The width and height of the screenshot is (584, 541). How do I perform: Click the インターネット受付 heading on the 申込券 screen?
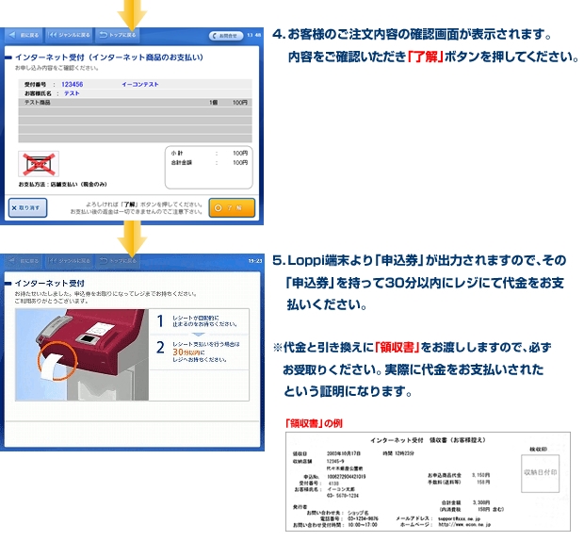tap(50, 283)
